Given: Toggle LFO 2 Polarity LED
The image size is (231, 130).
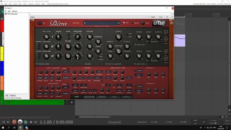Looking at the screenshot, I should tap(68, 84).
